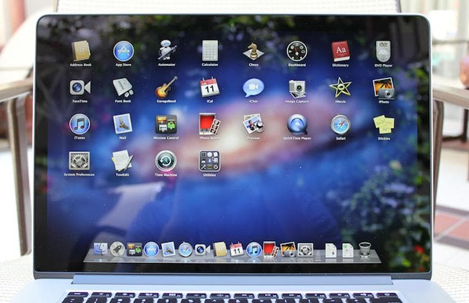
Task: Launch iTunes from the Dock
Action: click(254, 249)
